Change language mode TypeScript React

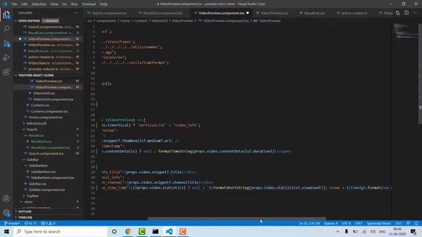(x=378, y=223)
